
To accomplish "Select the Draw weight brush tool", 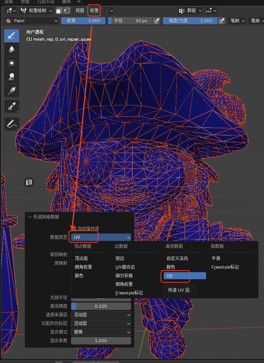I will pos(12,36).
